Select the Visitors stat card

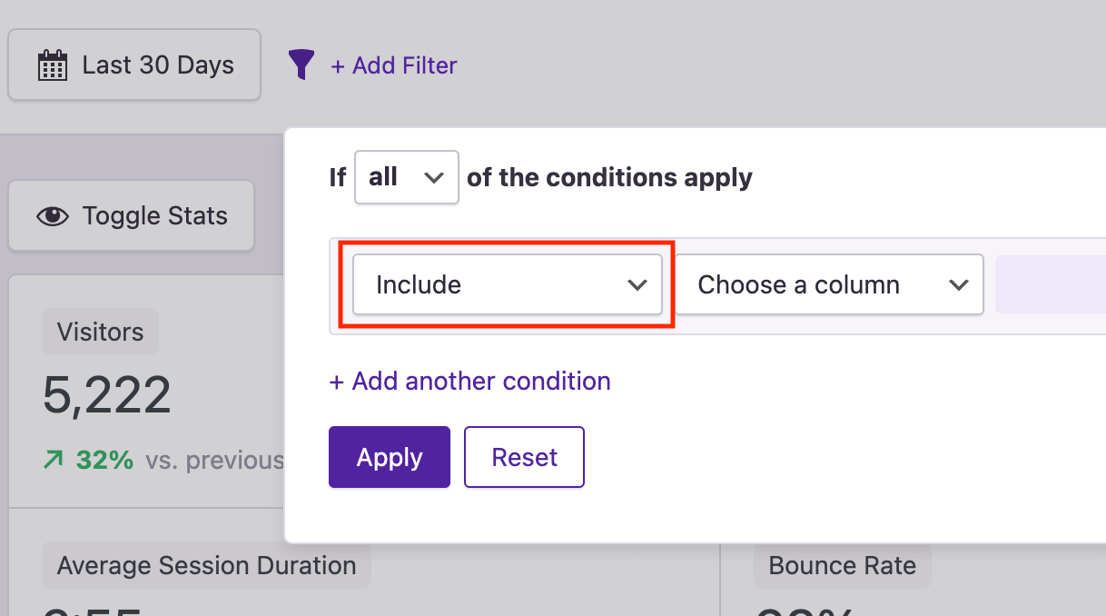point(100,332)
